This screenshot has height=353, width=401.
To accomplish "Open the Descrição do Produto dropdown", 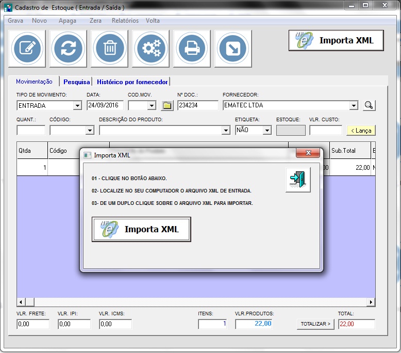I will pyautogui.click(x=225, y=131).
